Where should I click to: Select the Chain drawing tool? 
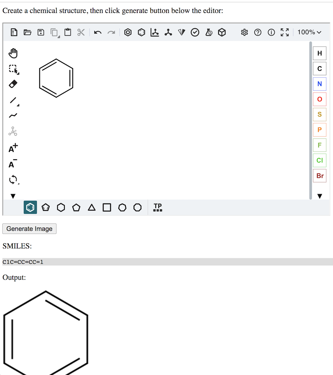click(x=13, y=116)
